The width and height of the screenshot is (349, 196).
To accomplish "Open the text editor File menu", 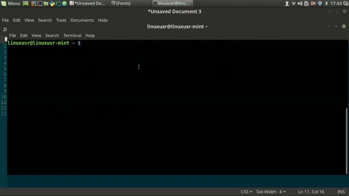I will point(5,20).
